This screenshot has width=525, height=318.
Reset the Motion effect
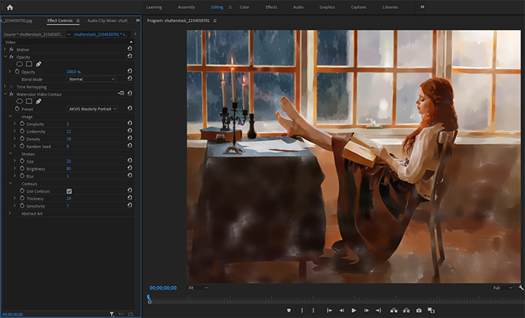[x=130, y=49]
